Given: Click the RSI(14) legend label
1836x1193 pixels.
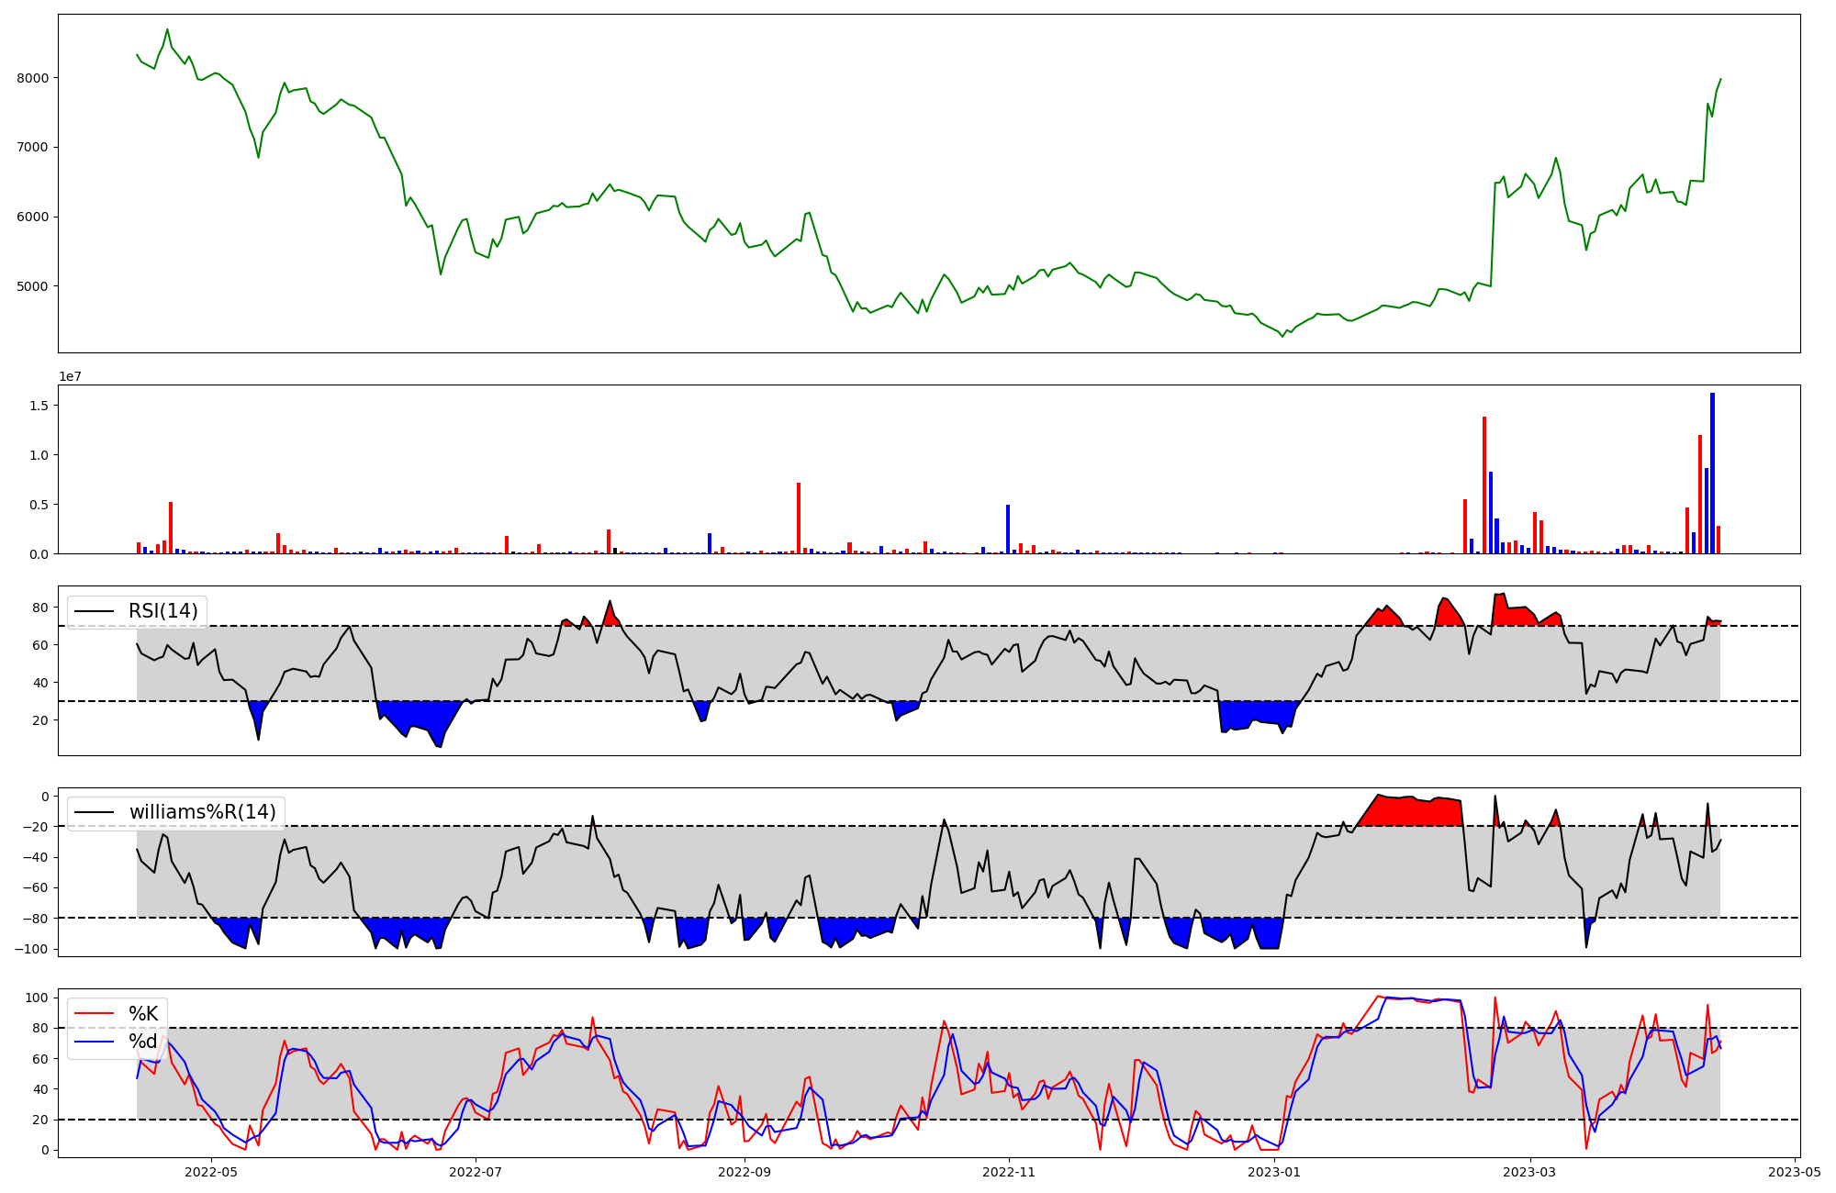Looking at the screenshot, I should (x=162, y=611).
